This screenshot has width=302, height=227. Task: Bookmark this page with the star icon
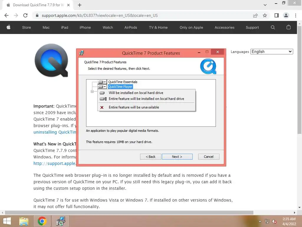coord(265,15)
